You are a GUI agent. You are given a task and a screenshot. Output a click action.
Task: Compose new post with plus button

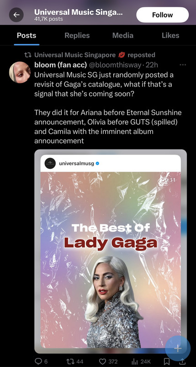click(x=178, y=348)
